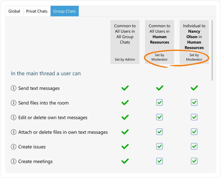Disable Create meetings for Human Resources
The image size is (221, 178).
160,161
